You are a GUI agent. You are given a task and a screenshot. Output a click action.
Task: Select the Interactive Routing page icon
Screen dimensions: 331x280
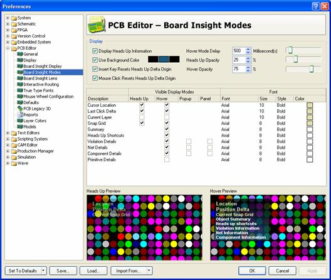[20, 84]
